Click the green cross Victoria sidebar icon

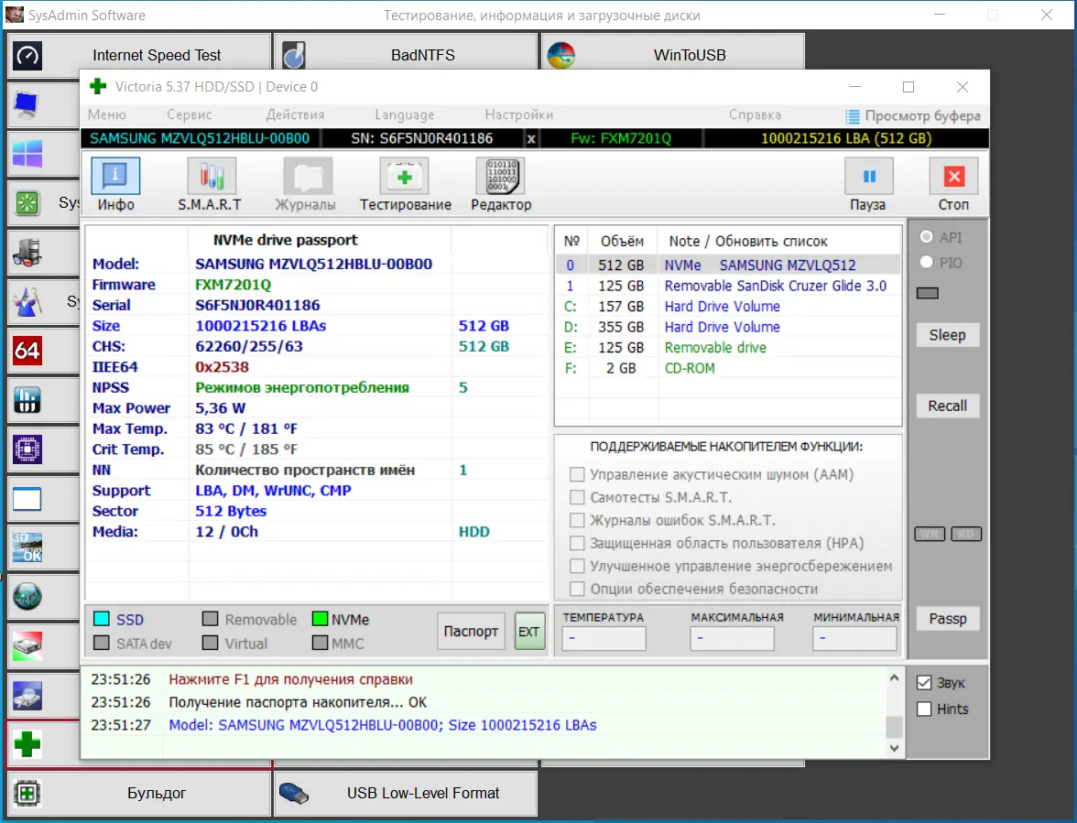[27, 744]
